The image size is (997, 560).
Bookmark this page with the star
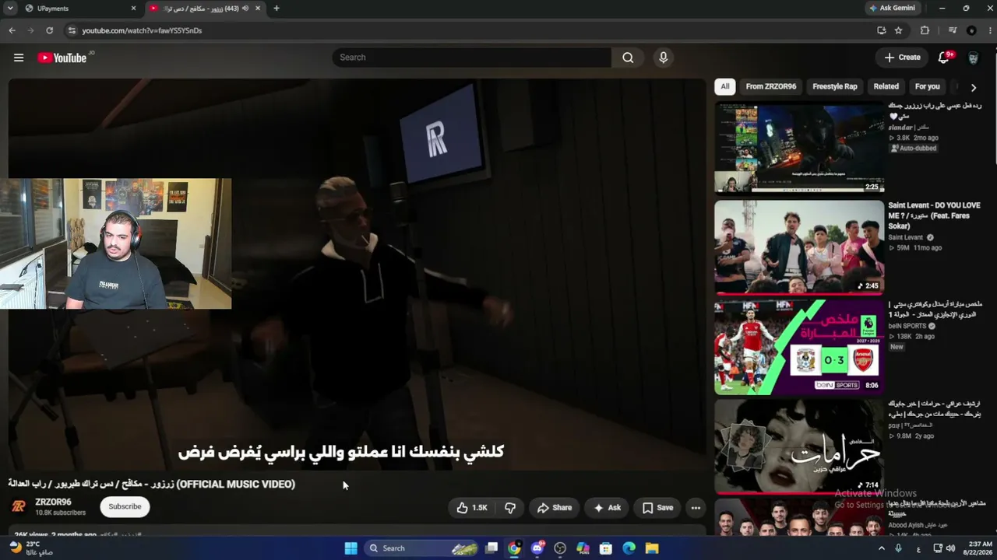[x=898, y=30]
